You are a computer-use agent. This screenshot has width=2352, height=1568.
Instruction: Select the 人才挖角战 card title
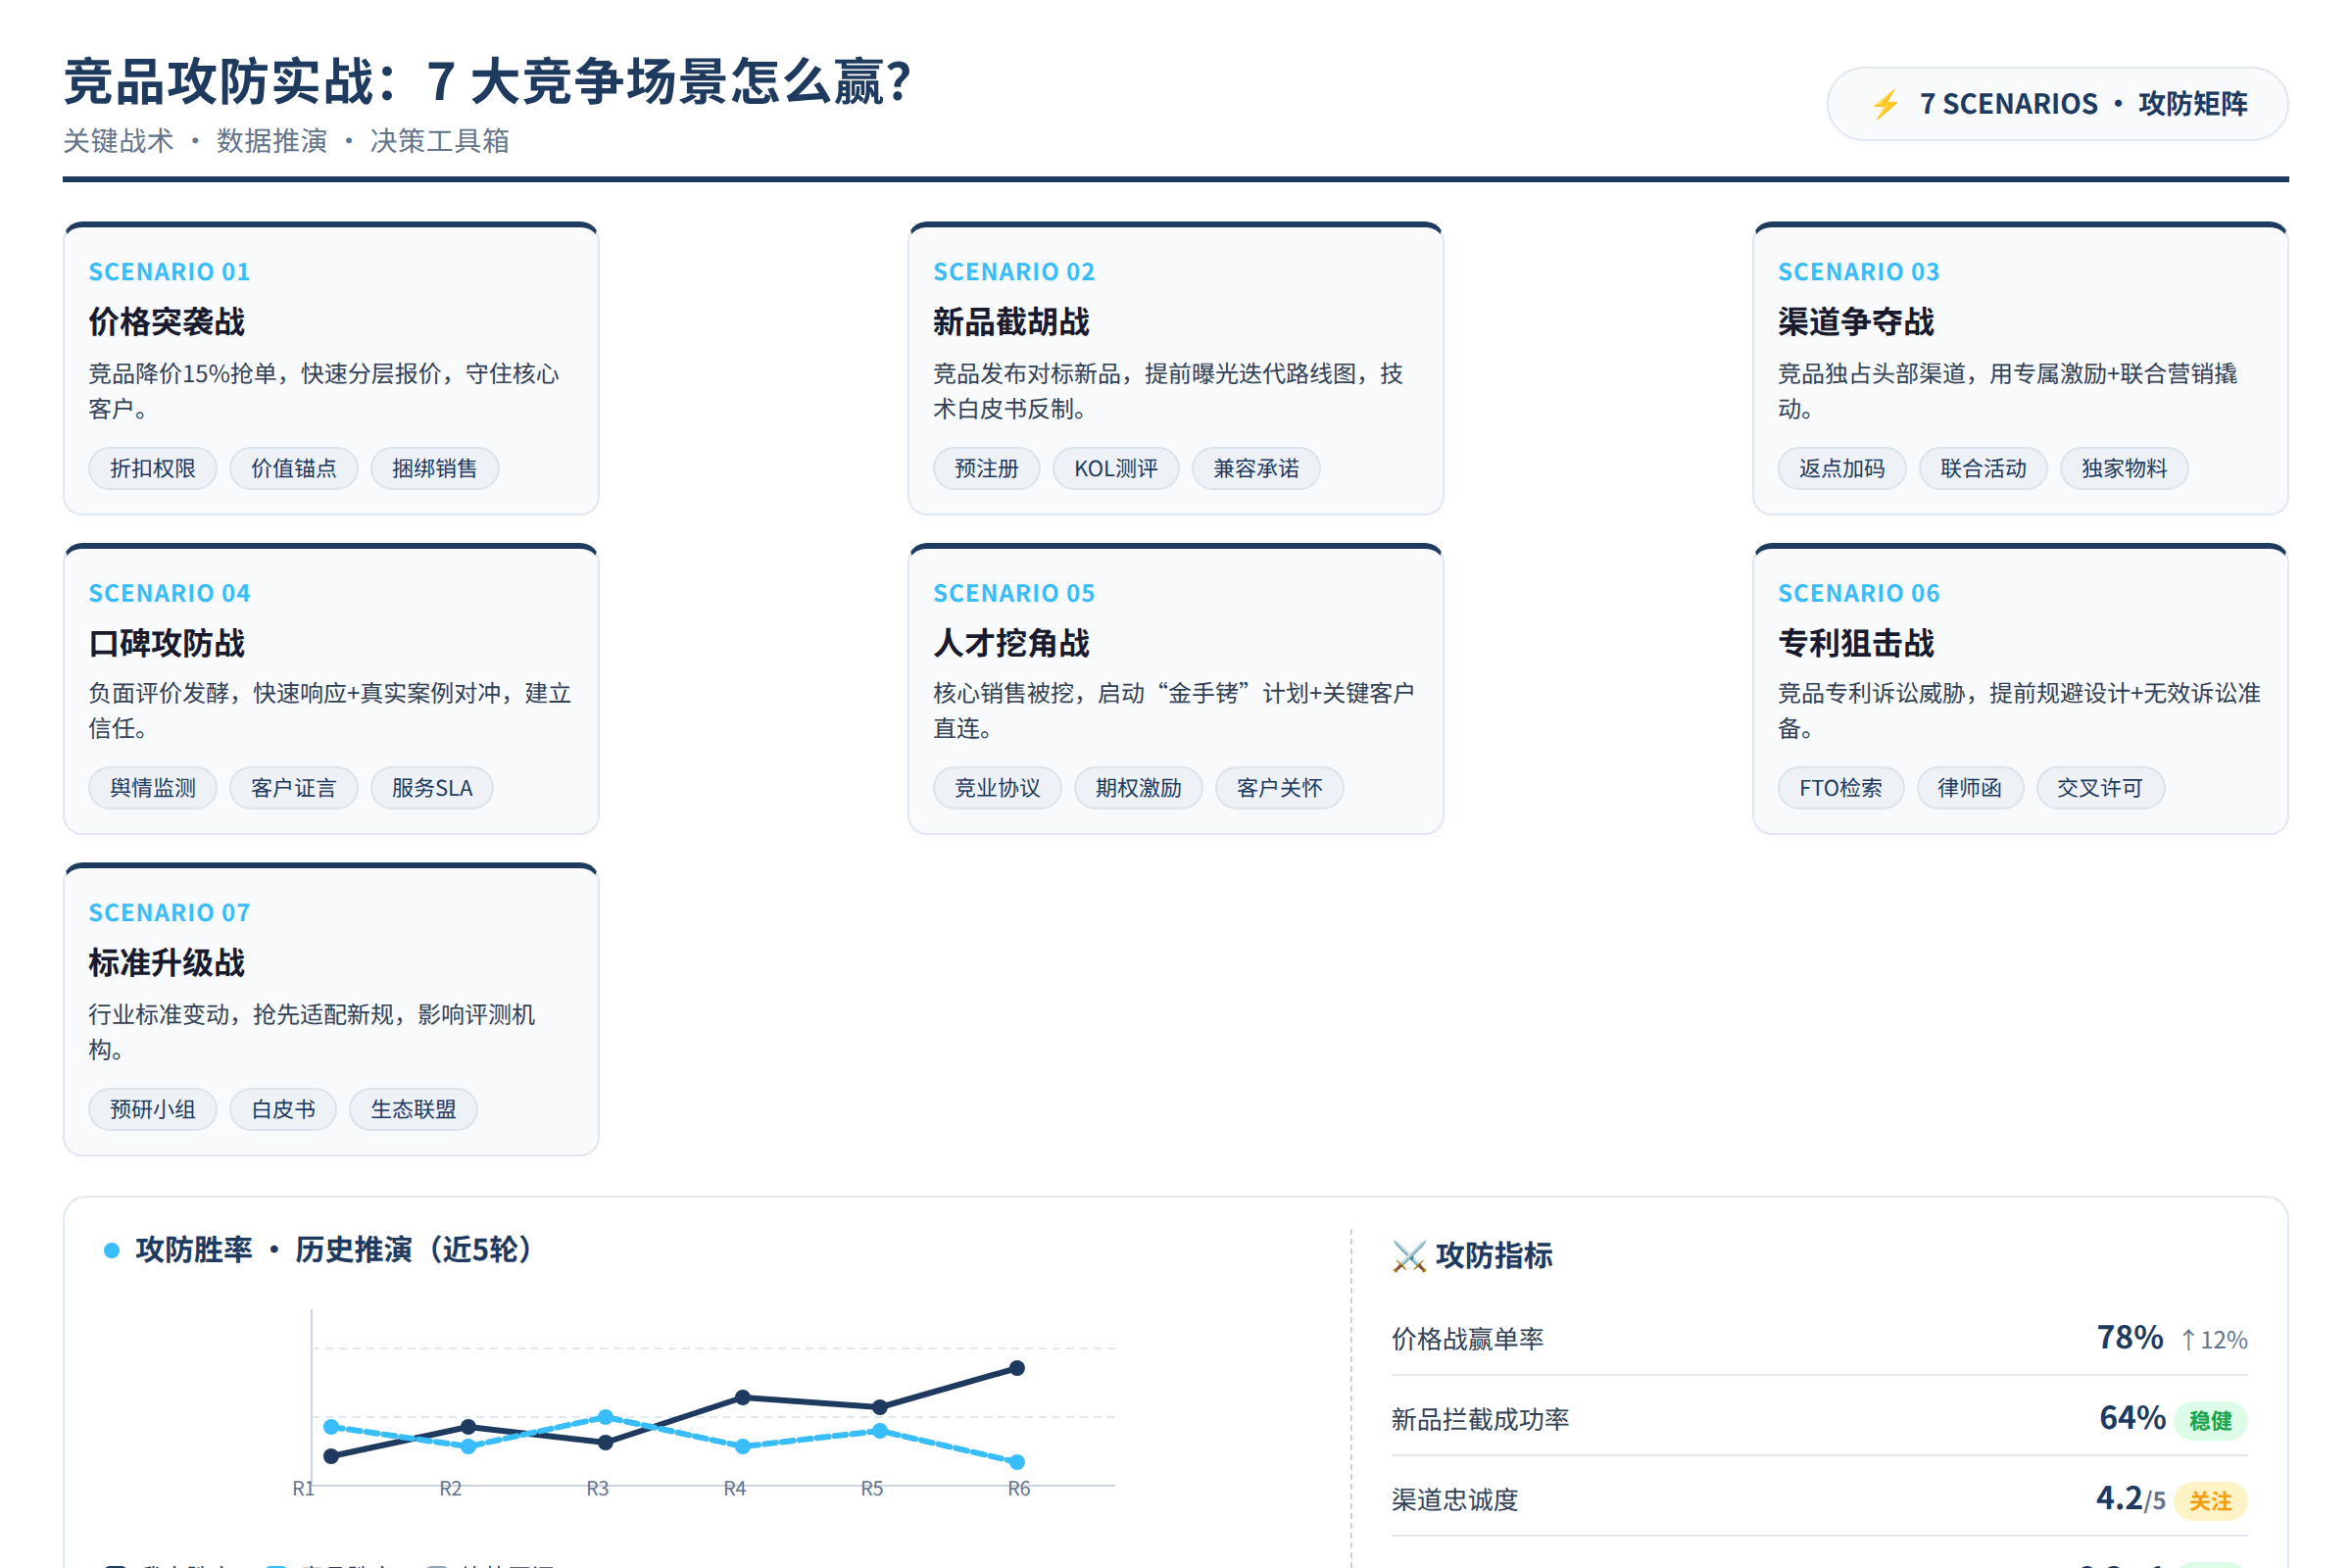pyautogui.click(x=1012, y=643)
